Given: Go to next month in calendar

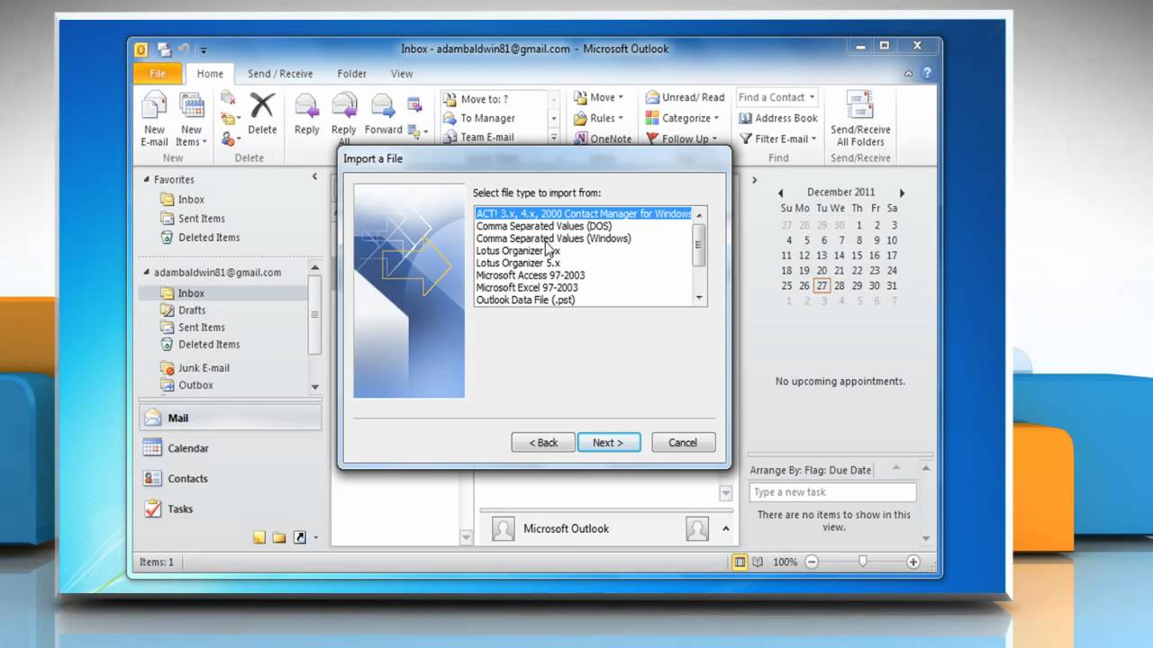Looking at the screenshot, I should coord(902,193).
